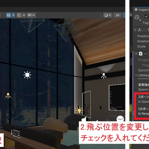Select the yellow spot light gizmo by the window
Image resolution: width=149 pixels, height=149 pixels.
[x=8, y=96]
